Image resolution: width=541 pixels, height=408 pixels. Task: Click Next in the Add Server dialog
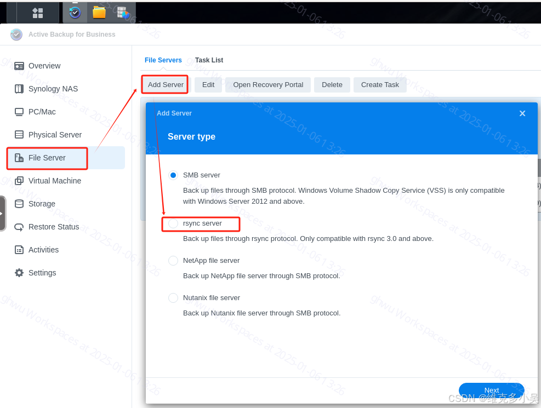[x=492, y=390]
